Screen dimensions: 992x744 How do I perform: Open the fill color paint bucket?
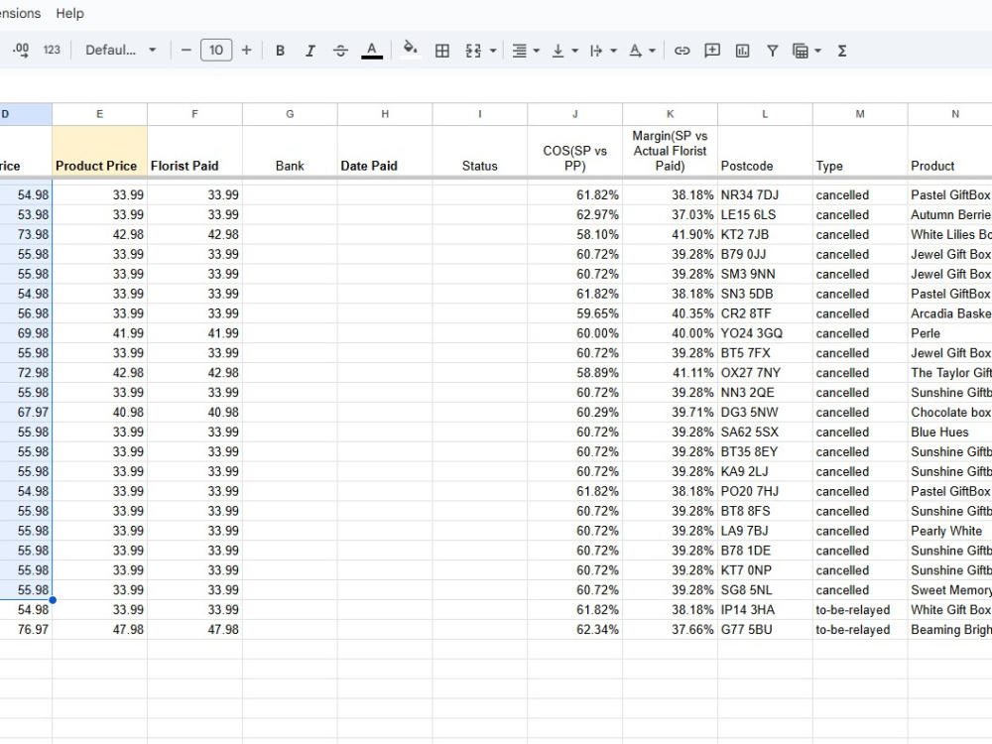click(x=411, y=50)
